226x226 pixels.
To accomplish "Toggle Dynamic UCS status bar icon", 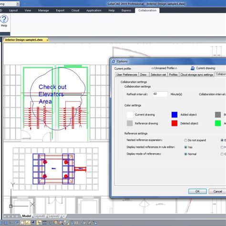I will click(33, 223).
